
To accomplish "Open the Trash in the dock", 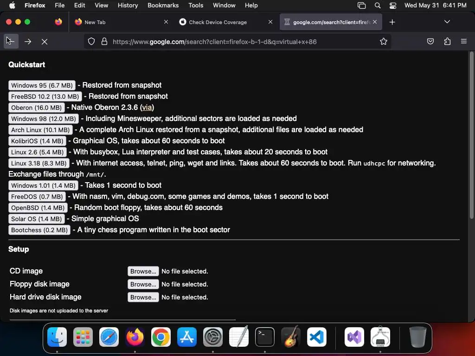I will click(418, 337).
